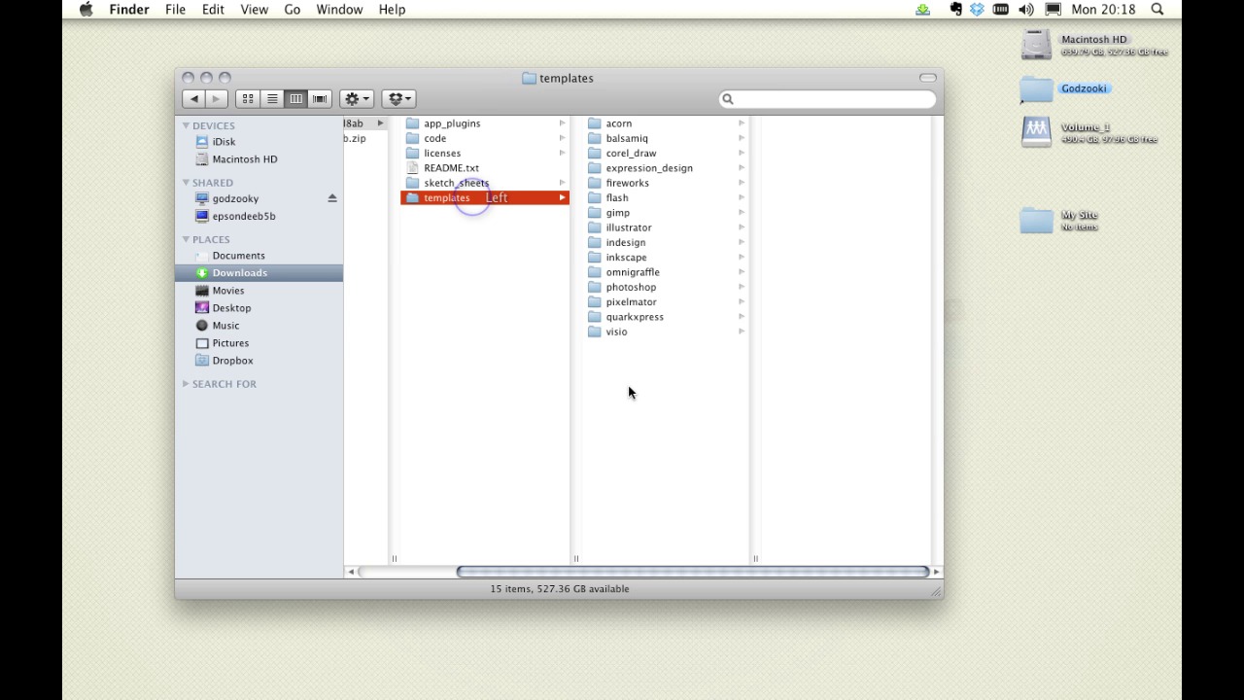
Task: Collapse the PLACES sidebar section
Action: pos(186,239)
